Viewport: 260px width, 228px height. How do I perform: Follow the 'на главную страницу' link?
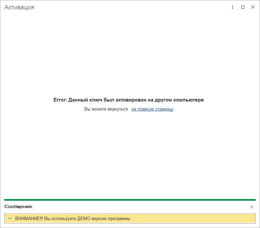(152, 109)
